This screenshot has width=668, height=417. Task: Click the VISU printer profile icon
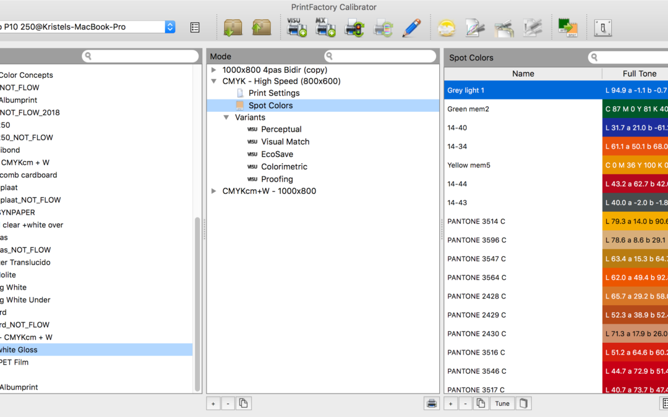pyautogui.click(x=296, y=27)
